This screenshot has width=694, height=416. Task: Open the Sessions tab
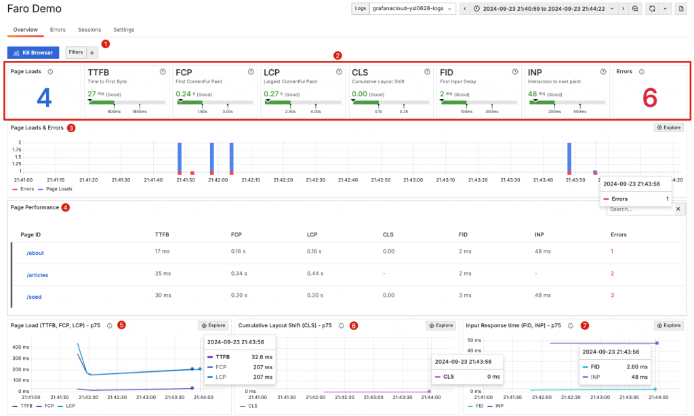pyautogui.click(x=89, y=30)
